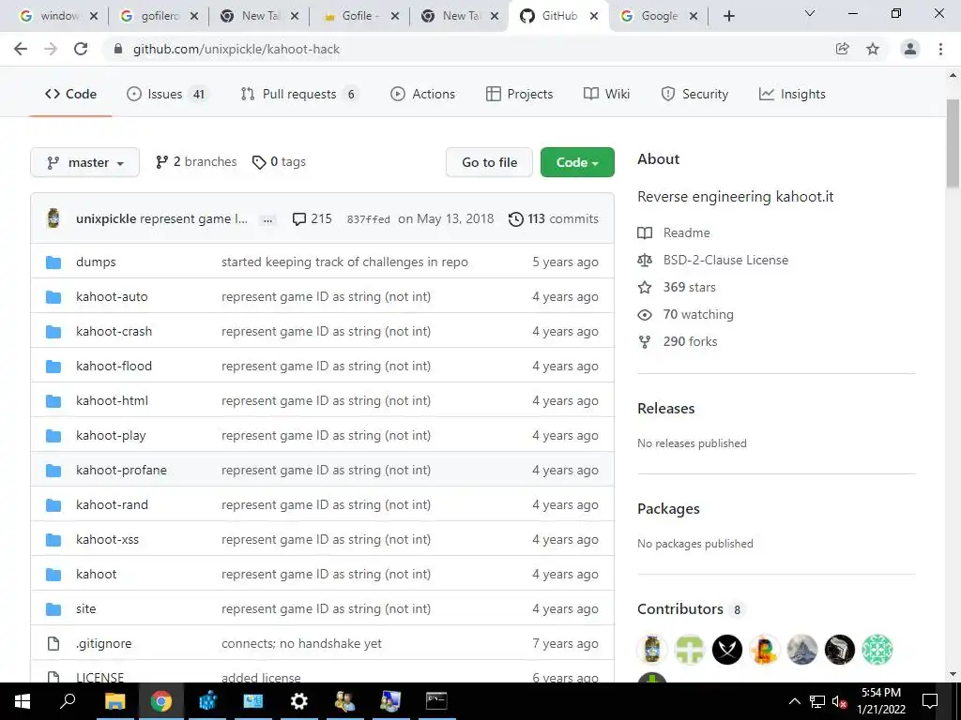Bookmark this page with the star icon
The image size is (961, 720).
click(873, 49)
